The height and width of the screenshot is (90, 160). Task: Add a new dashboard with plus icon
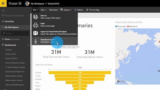28,45
